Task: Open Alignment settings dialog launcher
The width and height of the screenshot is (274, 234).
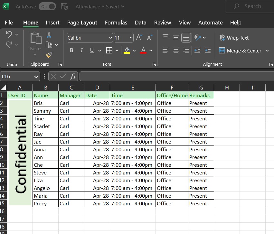Action: click(271, 64)
